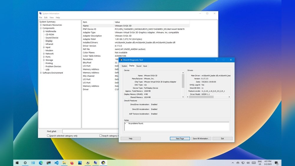
Task: Expand the Storage node under Components
Action: [x=44, y=60]
